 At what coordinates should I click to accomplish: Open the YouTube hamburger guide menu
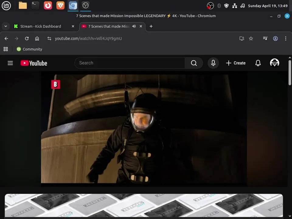tap(10, 63)
